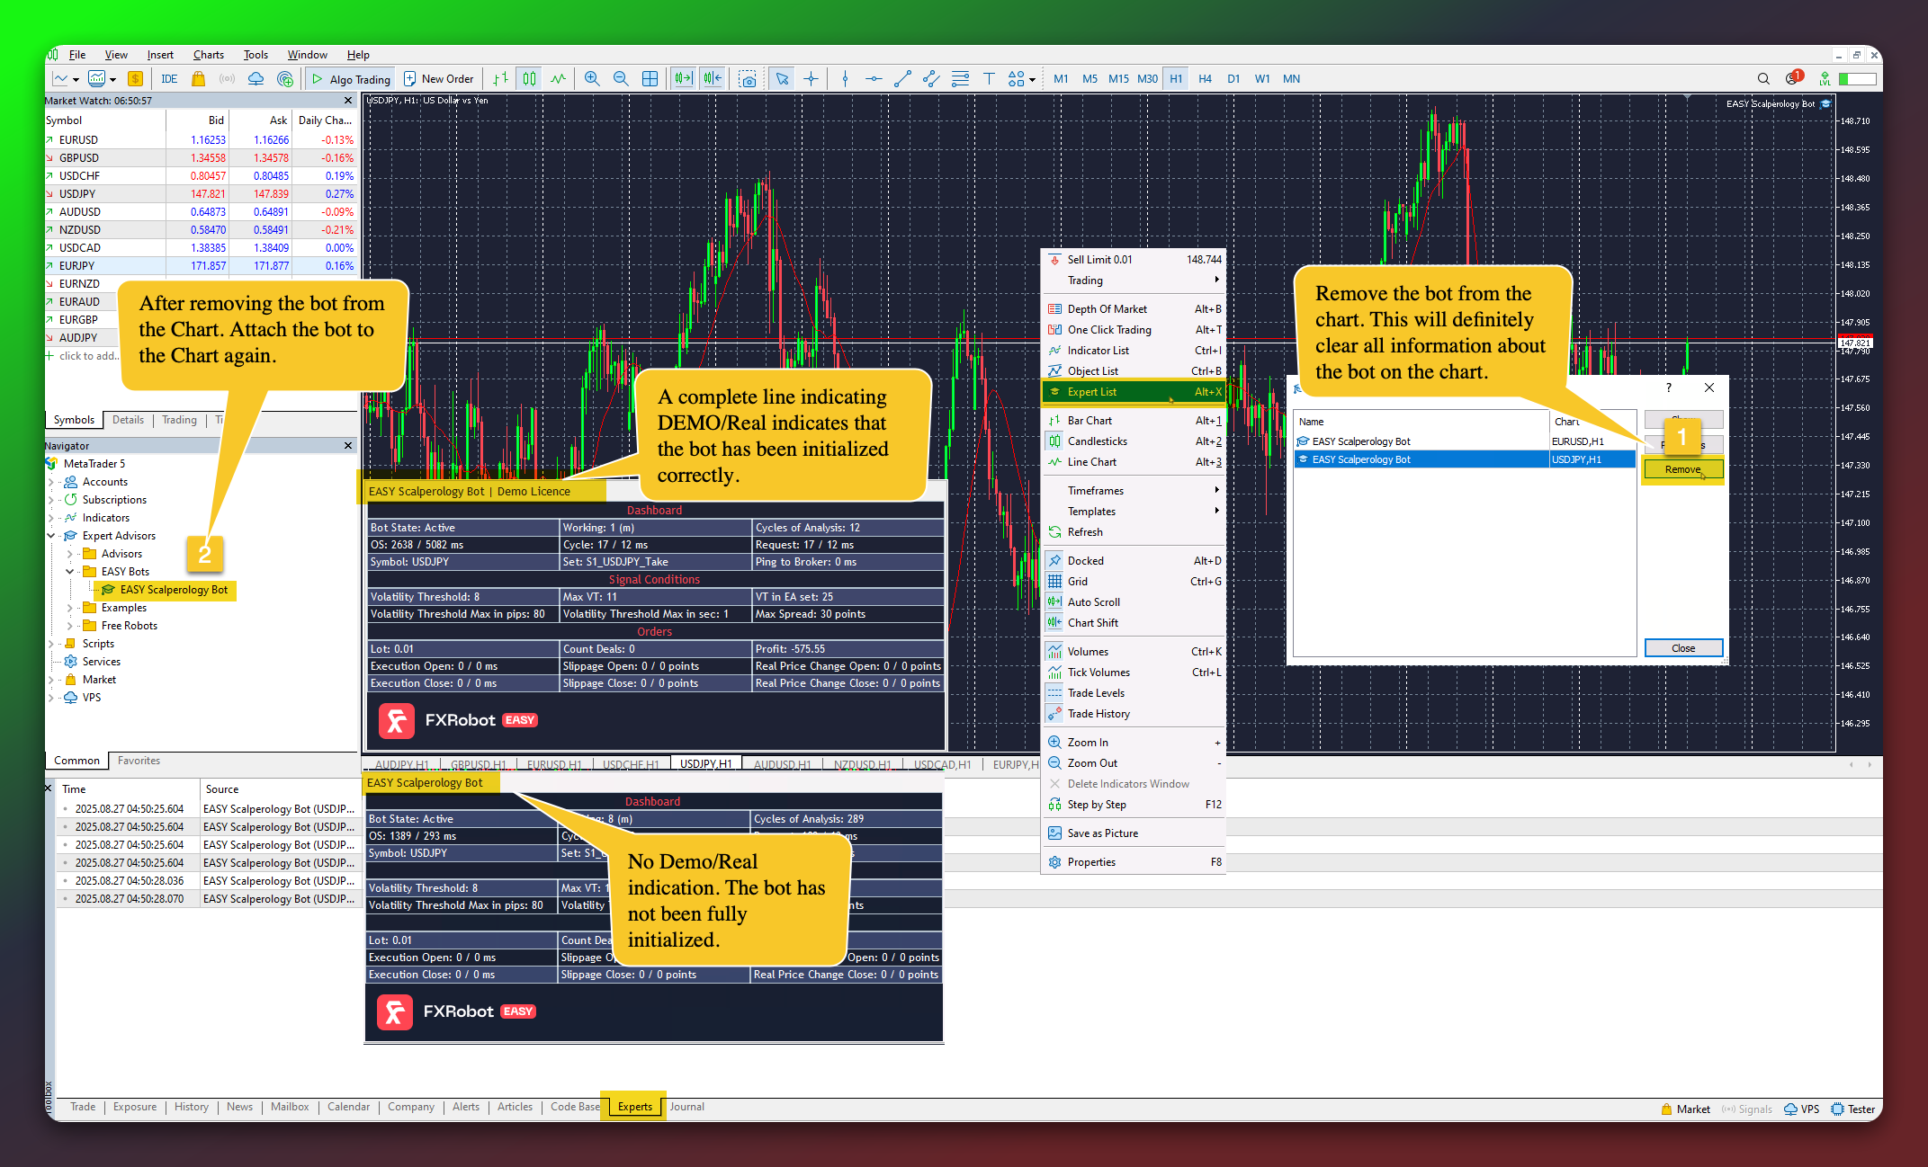Click the Close button in Expert dialog
The image size is (1928, 1167).
pyautogui.click(x=1682, y=648)
